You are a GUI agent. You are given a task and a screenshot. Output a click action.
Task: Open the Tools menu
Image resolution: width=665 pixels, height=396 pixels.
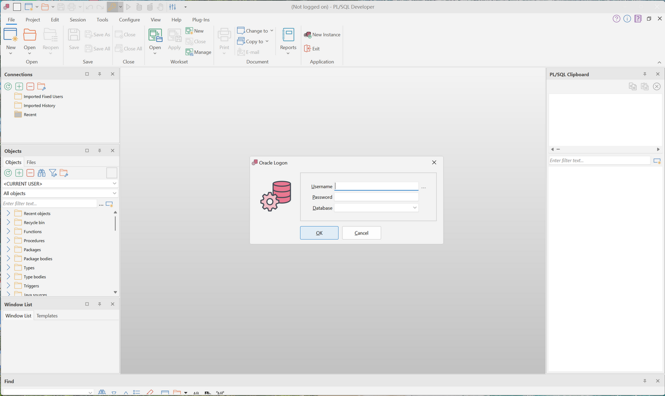[x=102, y=20]
